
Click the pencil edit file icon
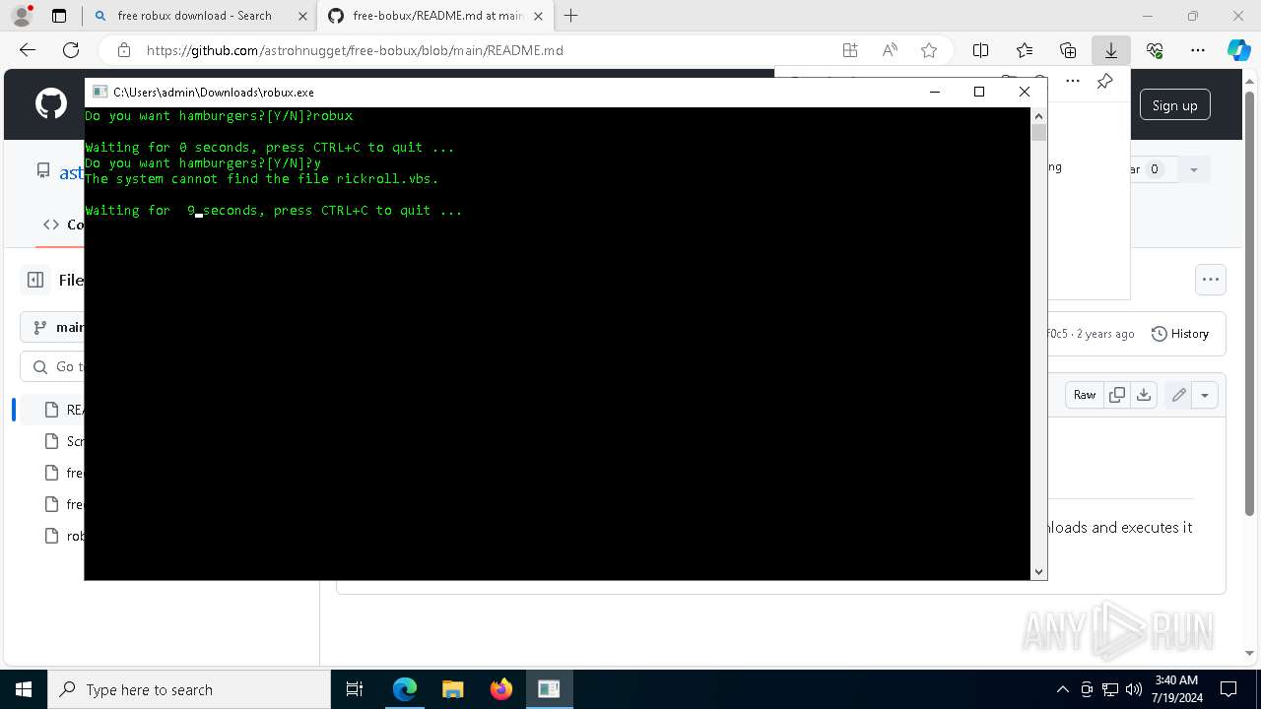point(1178,395)
